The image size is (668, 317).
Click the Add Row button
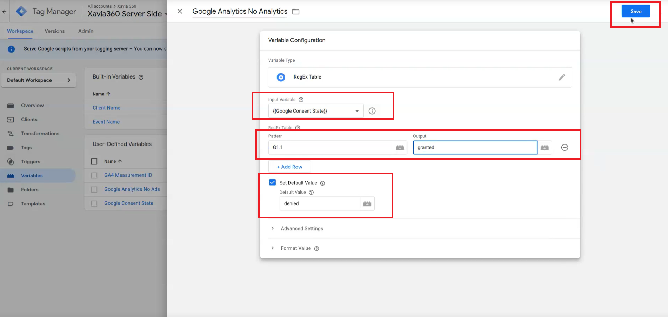(289, 167)
